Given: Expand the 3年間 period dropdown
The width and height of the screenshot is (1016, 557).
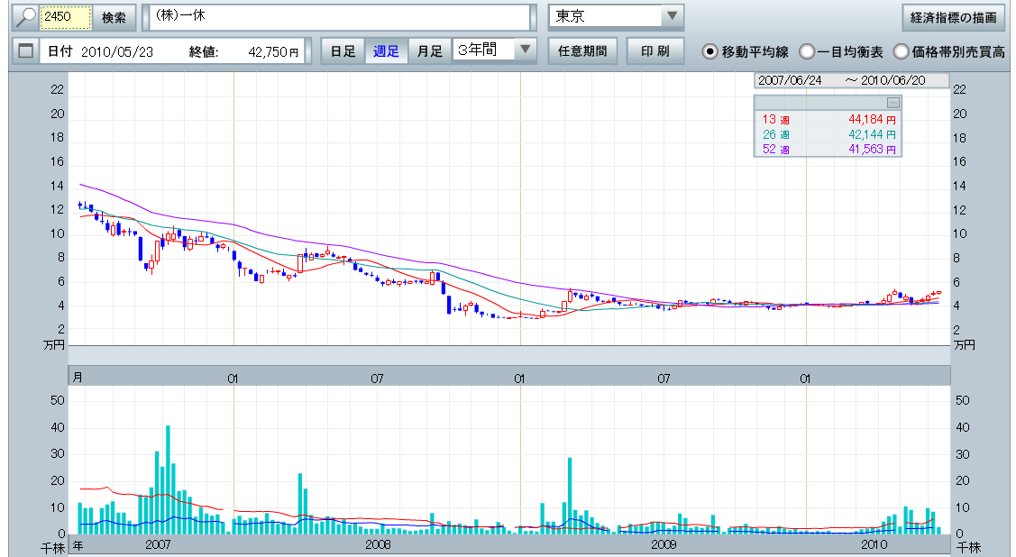Looking at the screenshot, I should (526, 50).
